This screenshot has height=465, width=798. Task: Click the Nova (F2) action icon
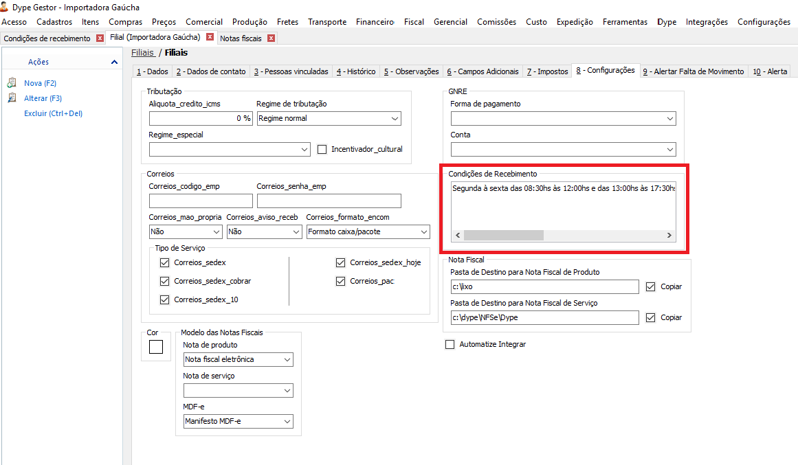[12, 82]
